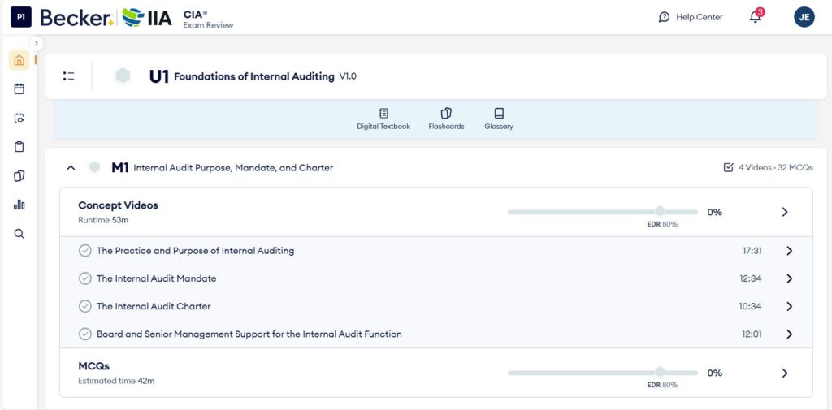The image size is (832, 410).
Task: Toggle completion check for The Internal Audit Charter
Action: point(84,307)
